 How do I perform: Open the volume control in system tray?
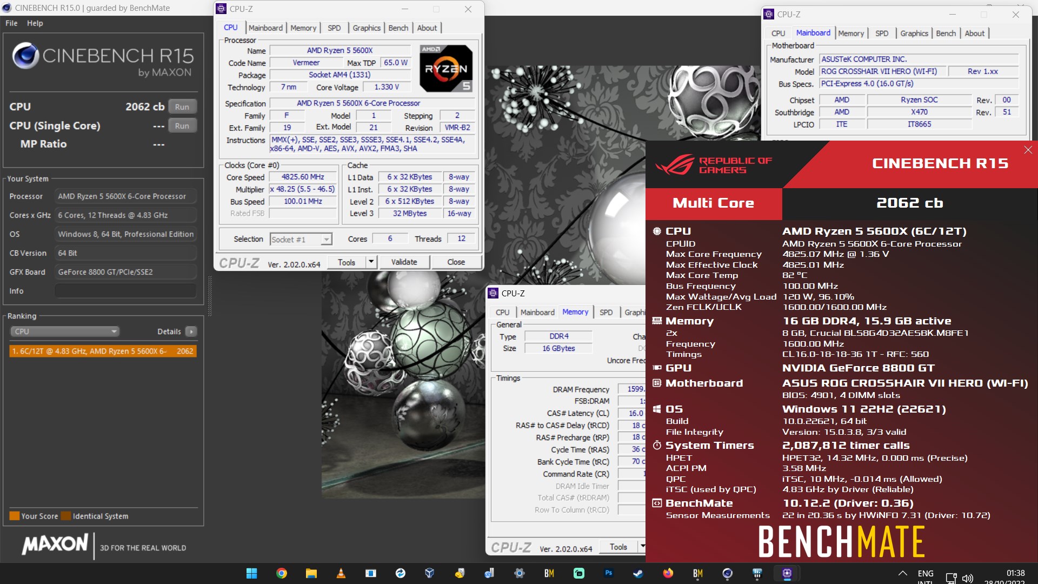click(x=968, y=578)
